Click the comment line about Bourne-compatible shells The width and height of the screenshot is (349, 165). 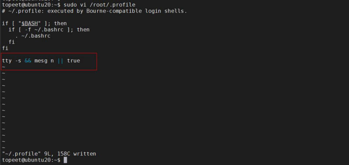[x=95, y=11]
